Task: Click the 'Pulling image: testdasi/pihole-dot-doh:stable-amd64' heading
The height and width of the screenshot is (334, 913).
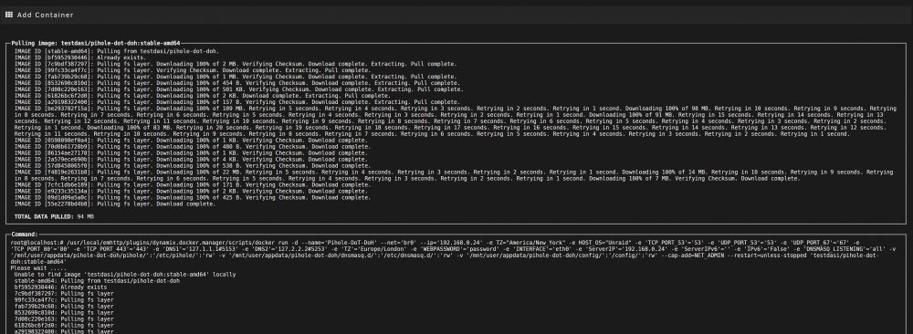Action: 96,44
